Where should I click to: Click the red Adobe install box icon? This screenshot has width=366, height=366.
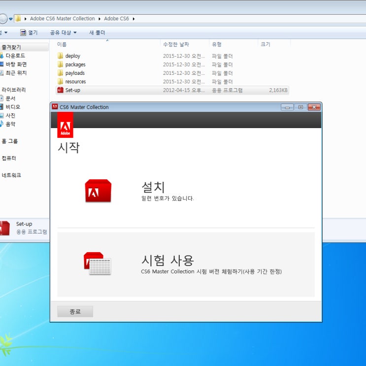pos(98,191)
